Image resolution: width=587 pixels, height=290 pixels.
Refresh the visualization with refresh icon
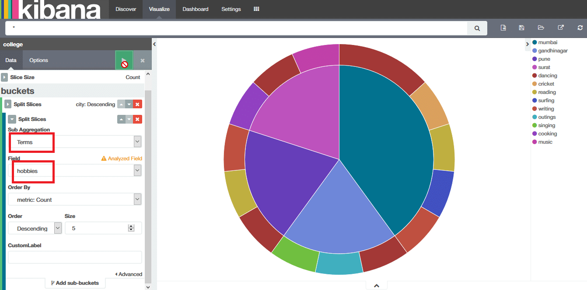(x=580, y=28)
